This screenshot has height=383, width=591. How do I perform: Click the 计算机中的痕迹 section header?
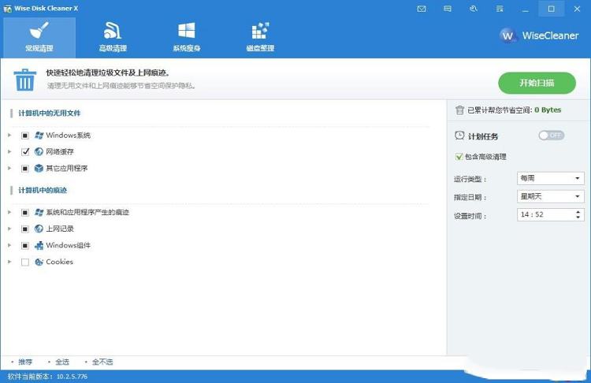coord(43,191)
